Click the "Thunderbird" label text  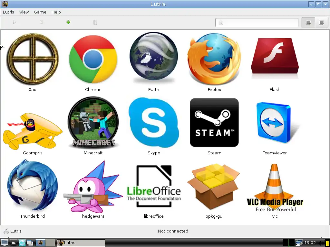pyautogui.click(x=33, y=216)
